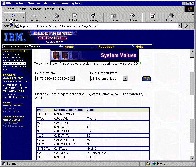This screenshot has height=167, width=196.
Task: Click the page icon in address bar
Action: (17, 26)
